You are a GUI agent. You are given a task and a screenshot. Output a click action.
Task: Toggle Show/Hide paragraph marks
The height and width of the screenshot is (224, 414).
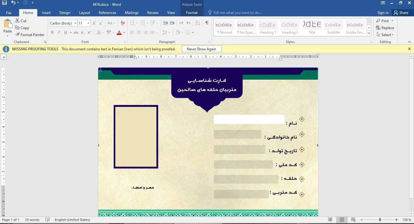click(x=207, y=23)
